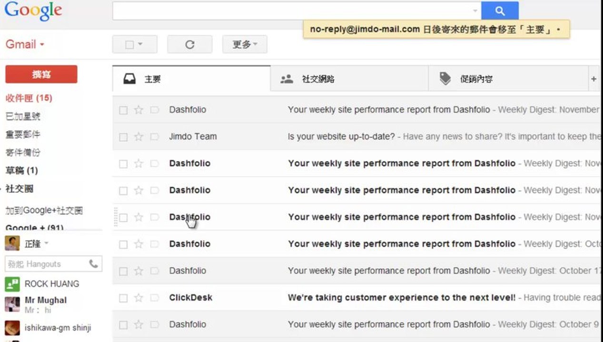Switch to the 主要 tab
Image resolution: width=603 pixels, height=342 pixels.
(x=191, y=79)
